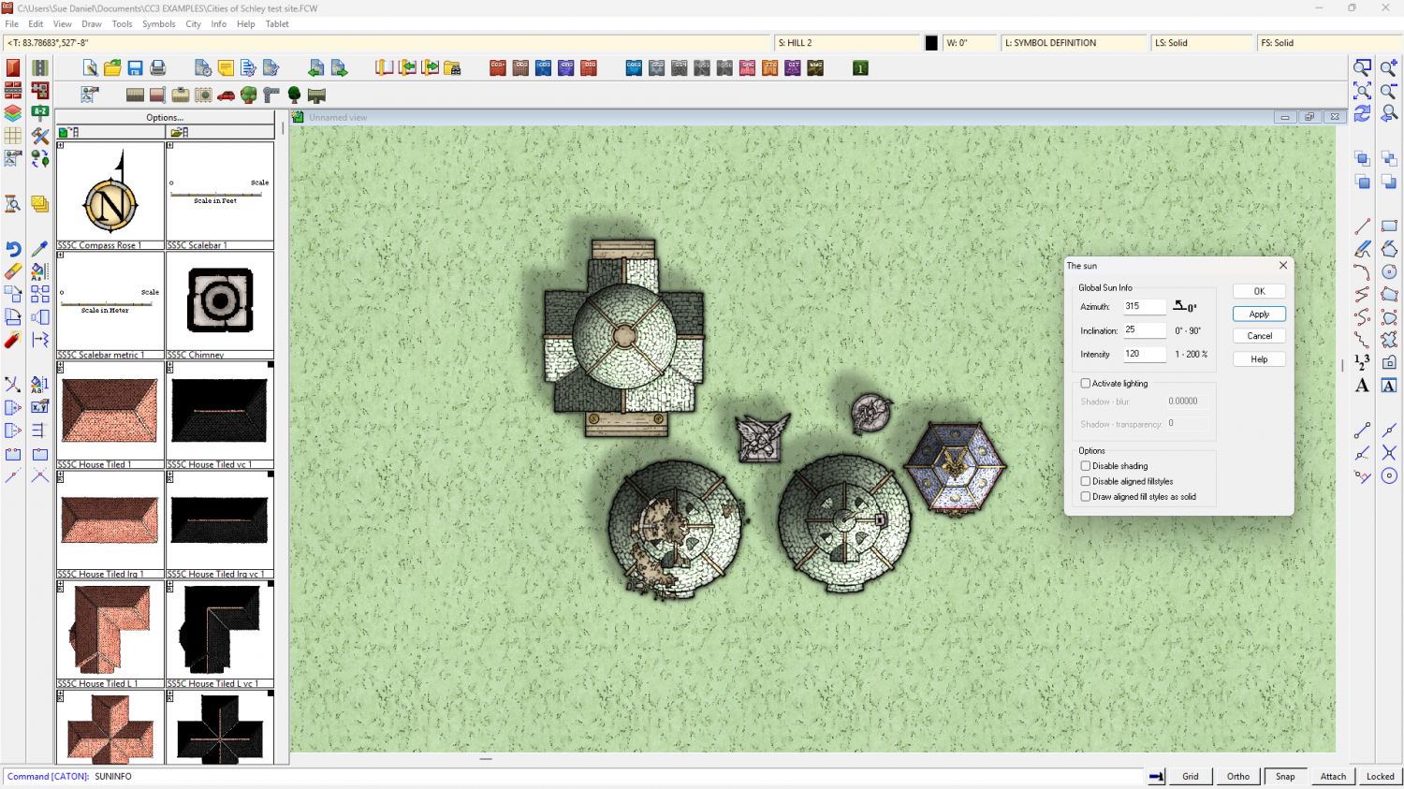This screenshot has height=789, width=1404.
Task: Click the Save floppy disk icon
Action: tap(135, 68)
